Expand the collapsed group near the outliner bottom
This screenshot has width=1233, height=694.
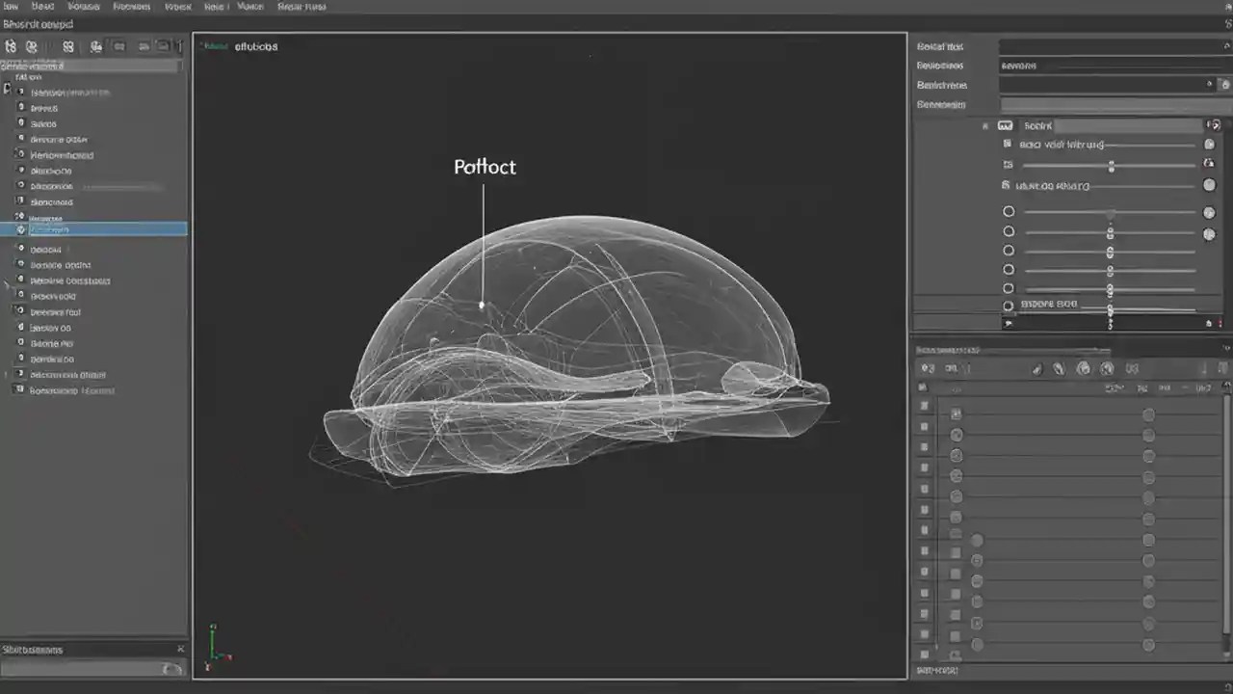pos(6,280)
